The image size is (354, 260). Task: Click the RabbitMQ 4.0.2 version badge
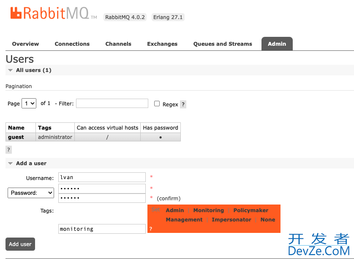coord(125,17)
